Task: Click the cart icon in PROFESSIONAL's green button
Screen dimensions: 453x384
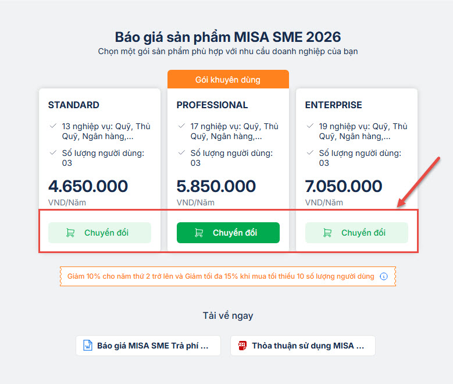Action: (x=199, y=233)
